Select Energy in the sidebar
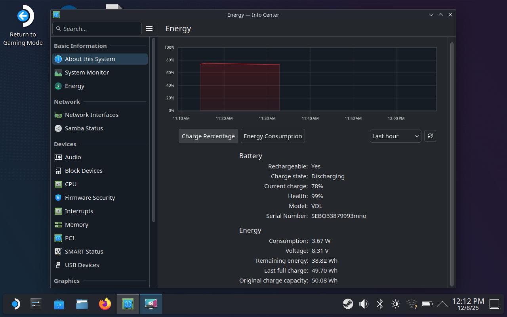Screen dimensions: 507x317 (74, 86)
